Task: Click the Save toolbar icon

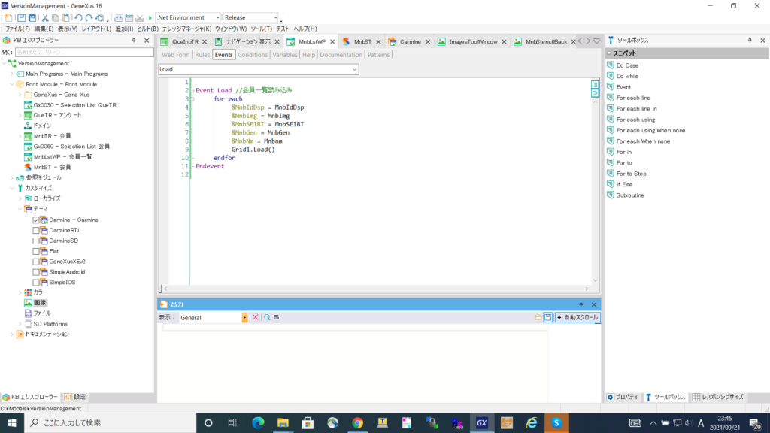Action: (22, 18)
